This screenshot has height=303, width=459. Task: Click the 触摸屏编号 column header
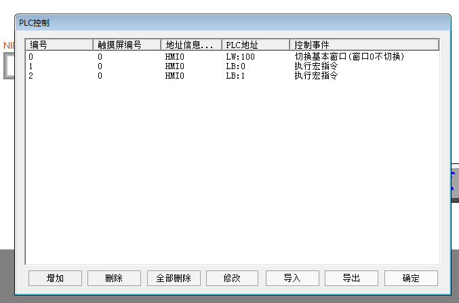tap(127, 45)
